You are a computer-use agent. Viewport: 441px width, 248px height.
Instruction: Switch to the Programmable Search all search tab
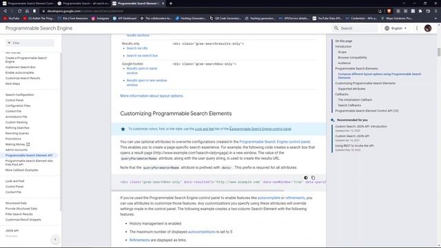coord(83,3)
